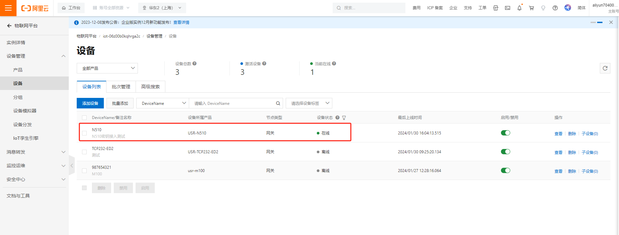Disable the N510 device toggle
Viewport: 619px width, 235px height.
(505, 133)
